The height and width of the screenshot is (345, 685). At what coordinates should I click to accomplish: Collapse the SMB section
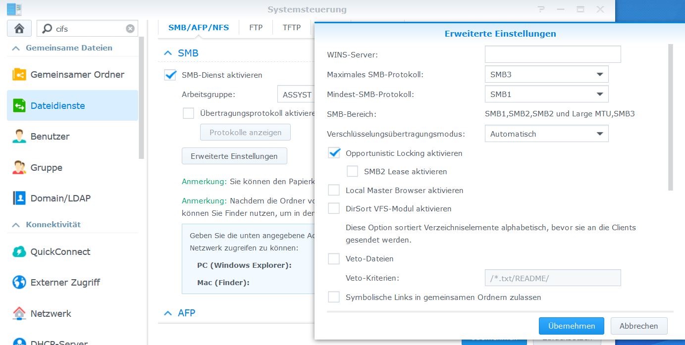[168, 53]
